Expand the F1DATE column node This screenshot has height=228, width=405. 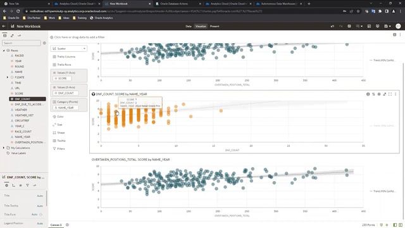coord(8,77)
